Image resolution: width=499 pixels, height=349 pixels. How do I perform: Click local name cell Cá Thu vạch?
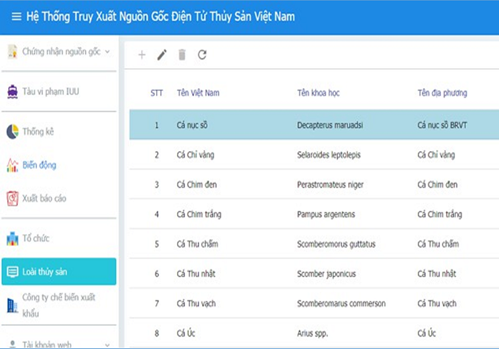(437, 303)
